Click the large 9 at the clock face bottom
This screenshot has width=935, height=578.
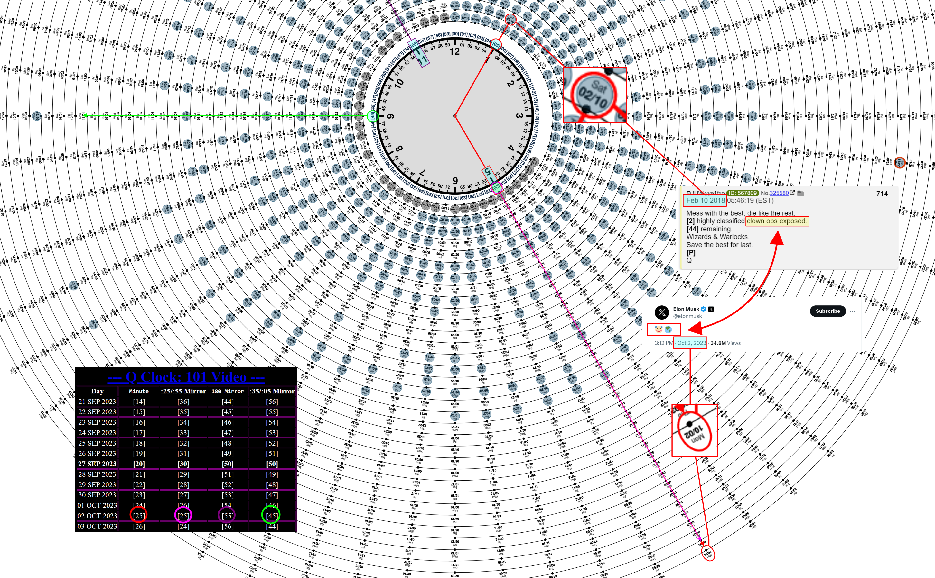(455, 180)
